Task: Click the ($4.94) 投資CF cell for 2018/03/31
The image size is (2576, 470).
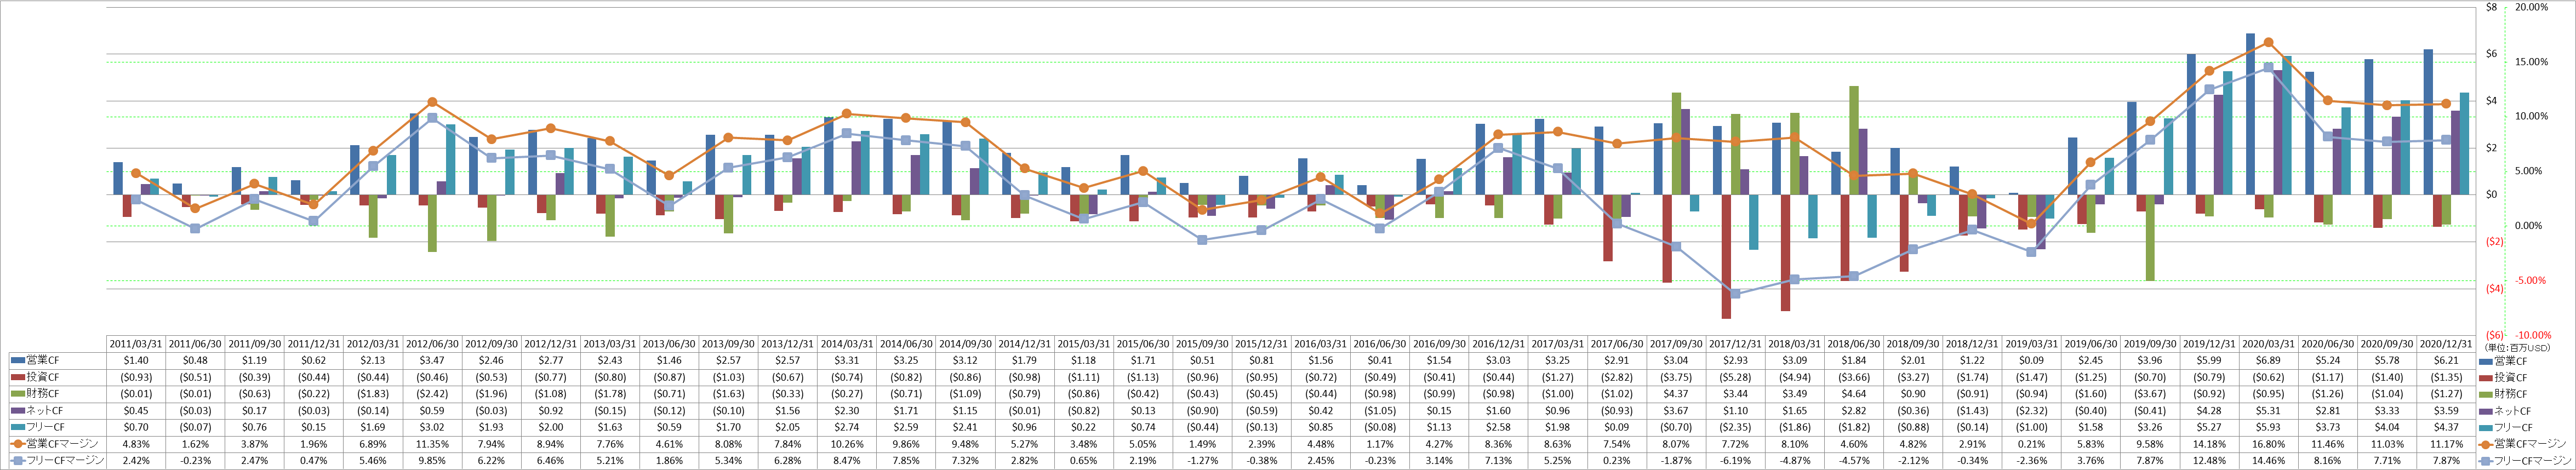Action: tap(1796, 377)
